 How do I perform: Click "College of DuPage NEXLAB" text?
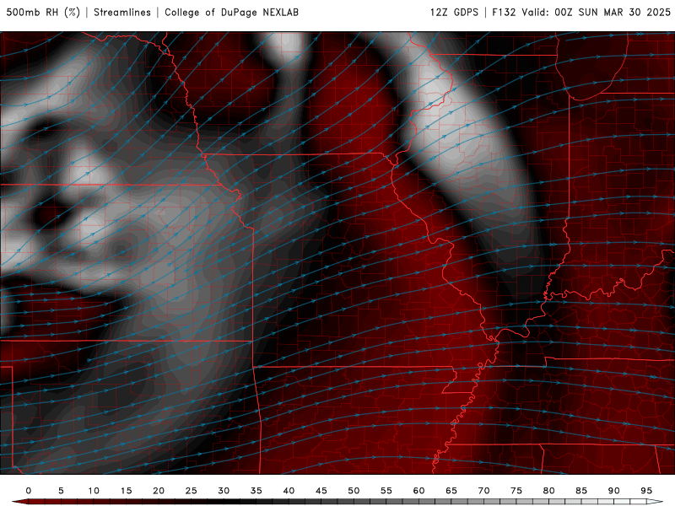tap(231, 13)
